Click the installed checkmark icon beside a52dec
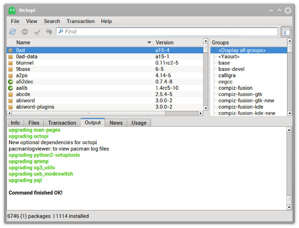The height and width of the screenshot is (228, 299). pos(10,82)
